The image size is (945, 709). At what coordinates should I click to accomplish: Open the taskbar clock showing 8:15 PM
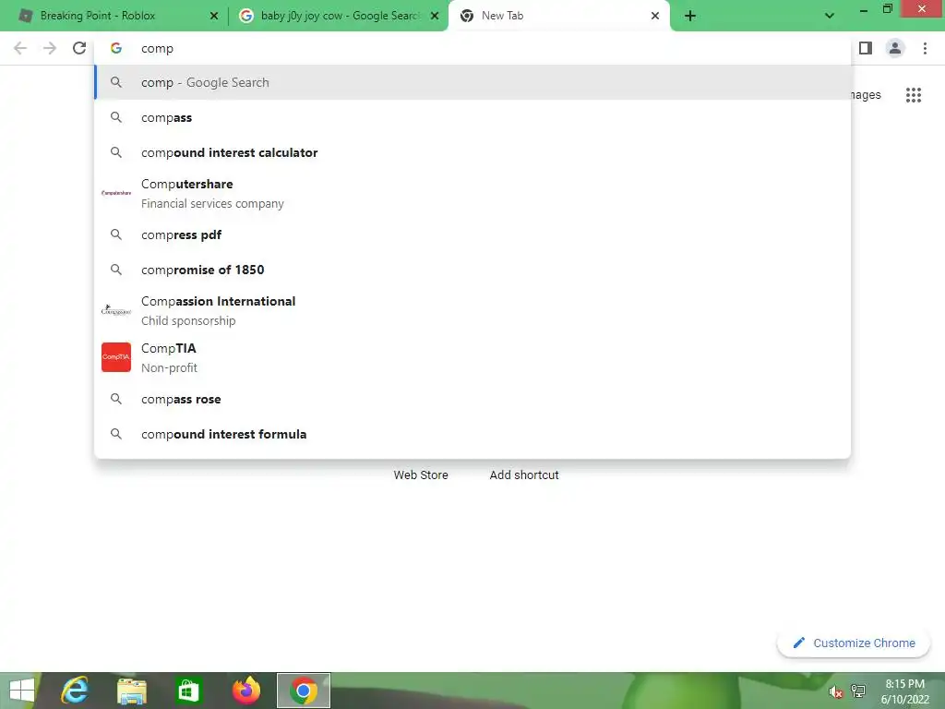(904, 691)
